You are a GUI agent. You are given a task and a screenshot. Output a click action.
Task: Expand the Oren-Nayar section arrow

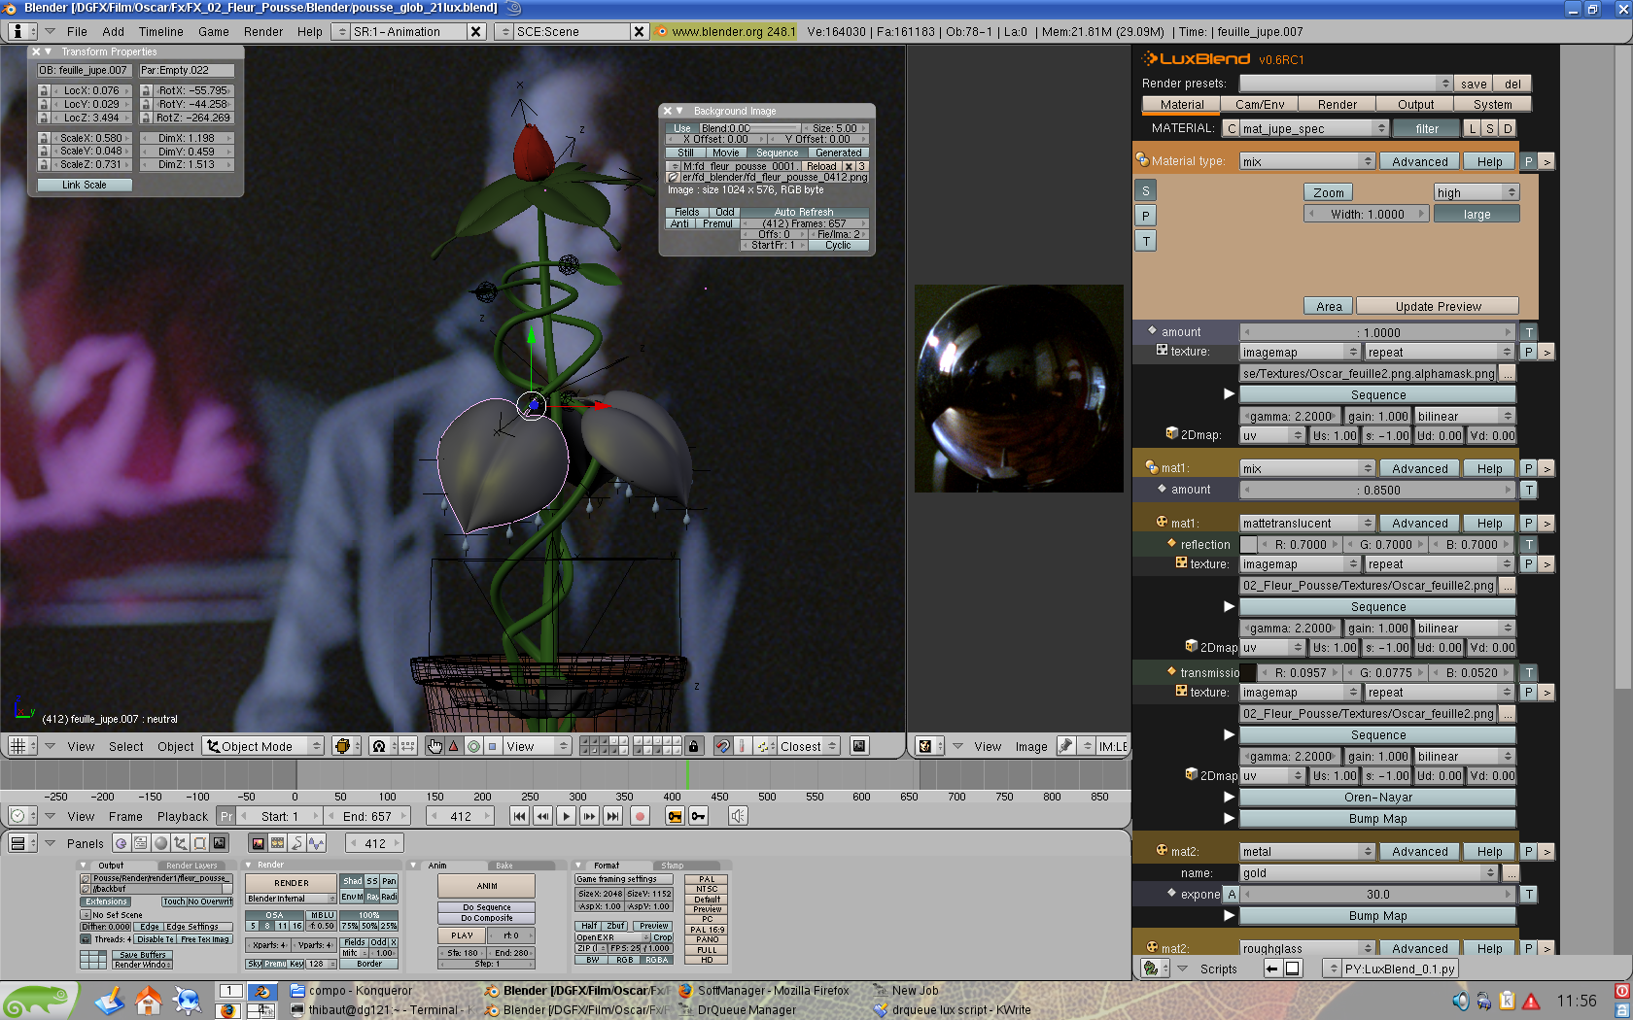1229,797
